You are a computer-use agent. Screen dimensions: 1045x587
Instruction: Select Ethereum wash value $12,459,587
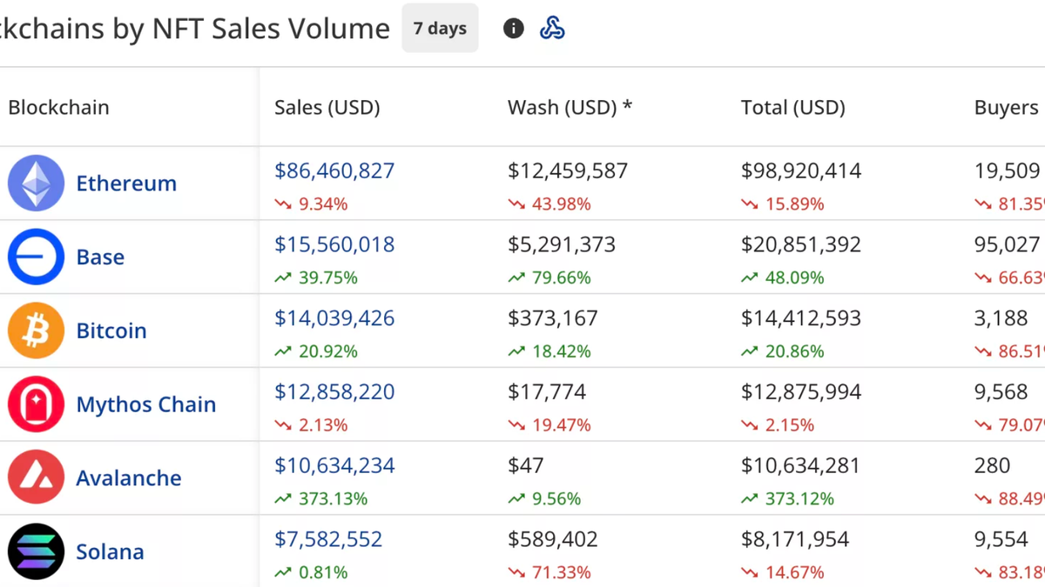click(568, 170)
